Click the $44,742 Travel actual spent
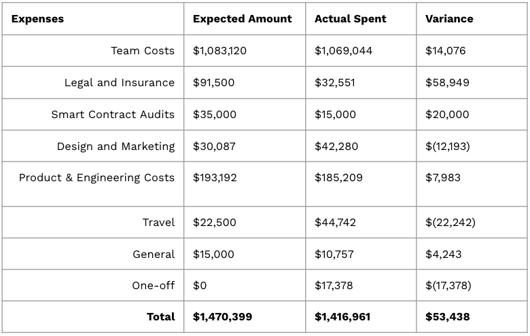The width and height of the screenshot is (530, 336). (x=335, y=223)
